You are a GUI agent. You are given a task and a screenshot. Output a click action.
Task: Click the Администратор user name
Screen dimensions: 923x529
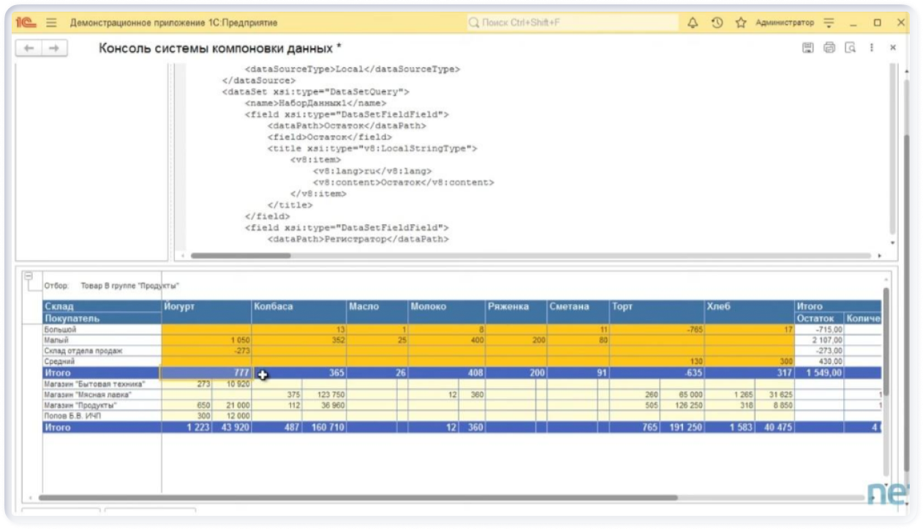coord(784,23)
